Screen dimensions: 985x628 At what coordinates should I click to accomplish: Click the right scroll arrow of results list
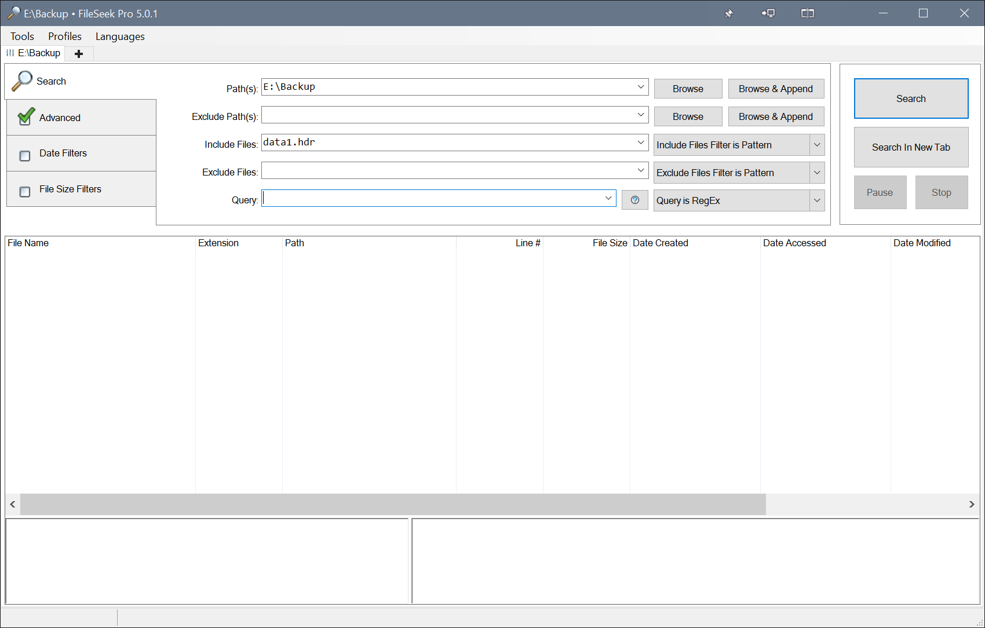coord(972,505)
